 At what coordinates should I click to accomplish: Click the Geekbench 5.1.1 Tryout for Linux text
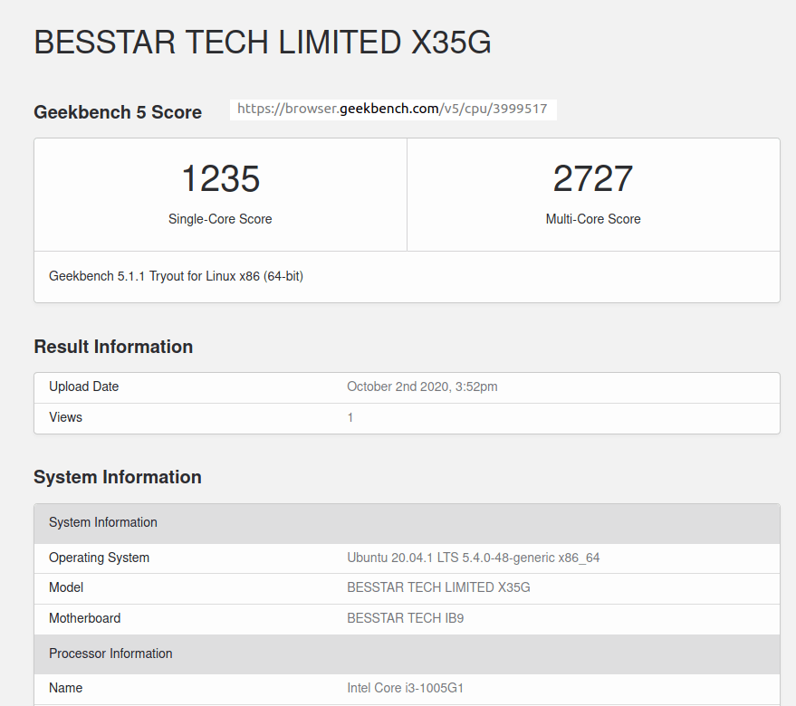(x=177, y=276)
